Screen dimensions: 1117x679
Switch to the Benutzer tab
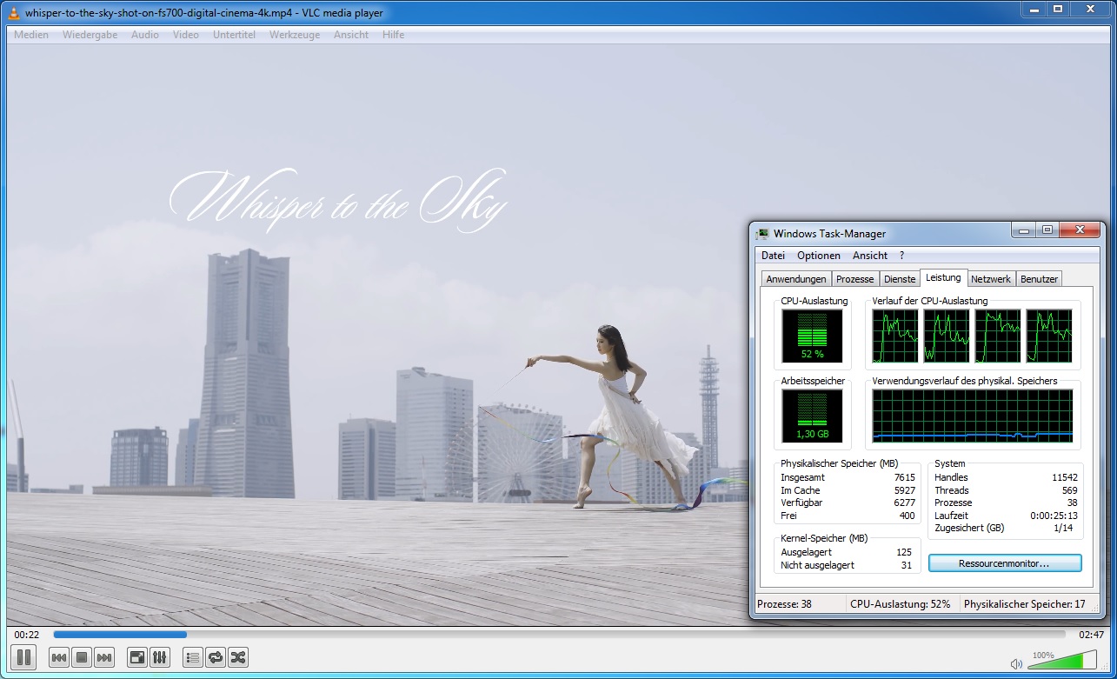point(1040,279)
